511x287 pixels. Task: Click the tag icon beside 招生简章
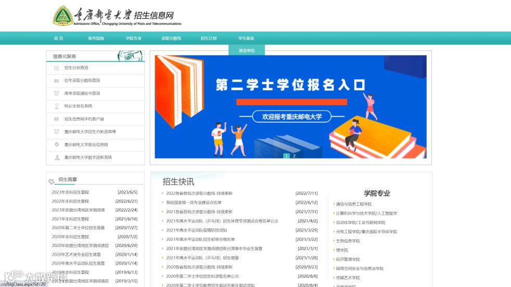tap(52, 181)
